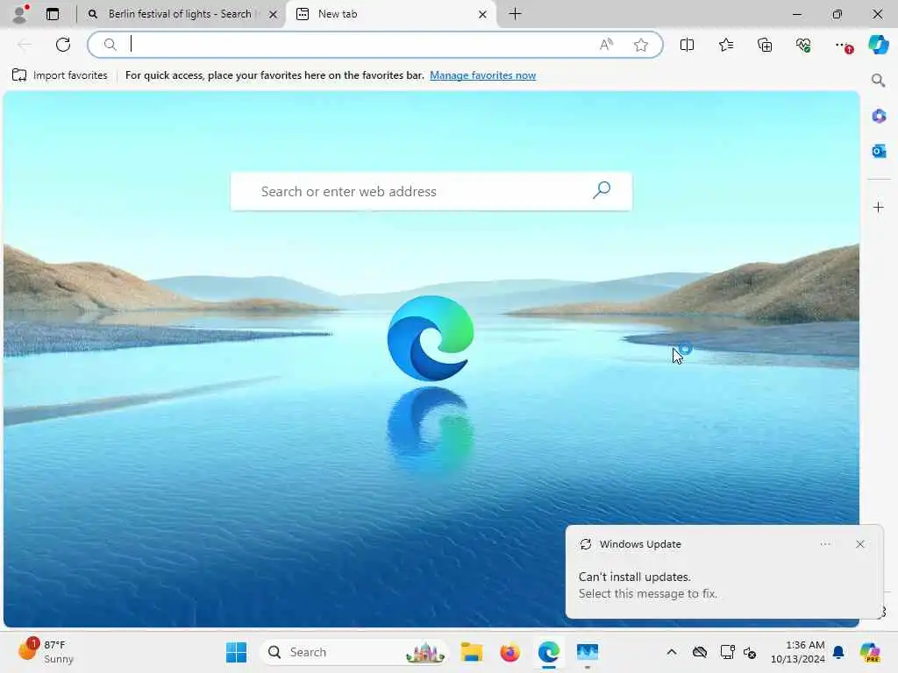Add a sidebar app with plus
Screen dimensions: 898x673
tap(879, 207)
